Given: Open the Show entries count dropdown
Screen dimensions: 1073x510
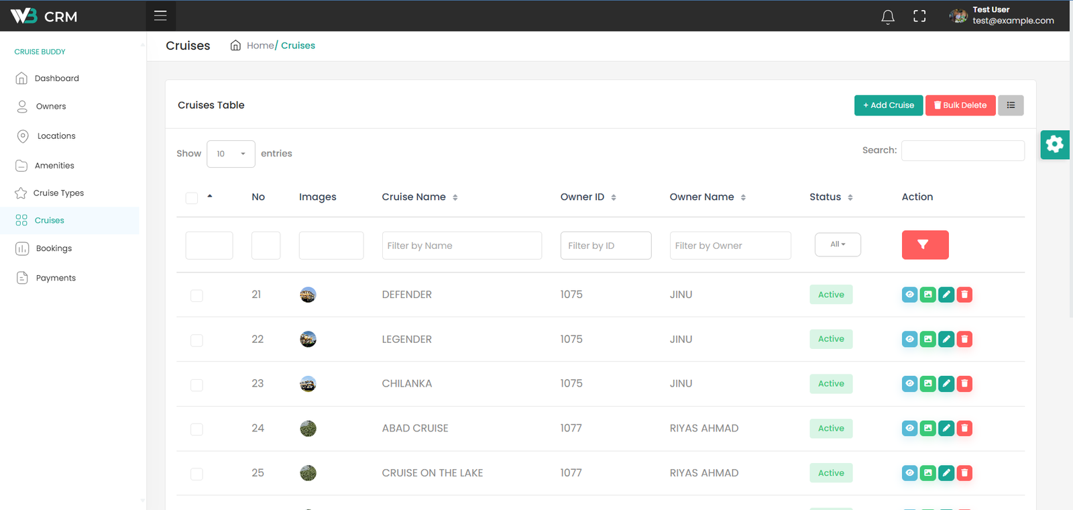Looking at the screenshot, I should coord(231,154).
